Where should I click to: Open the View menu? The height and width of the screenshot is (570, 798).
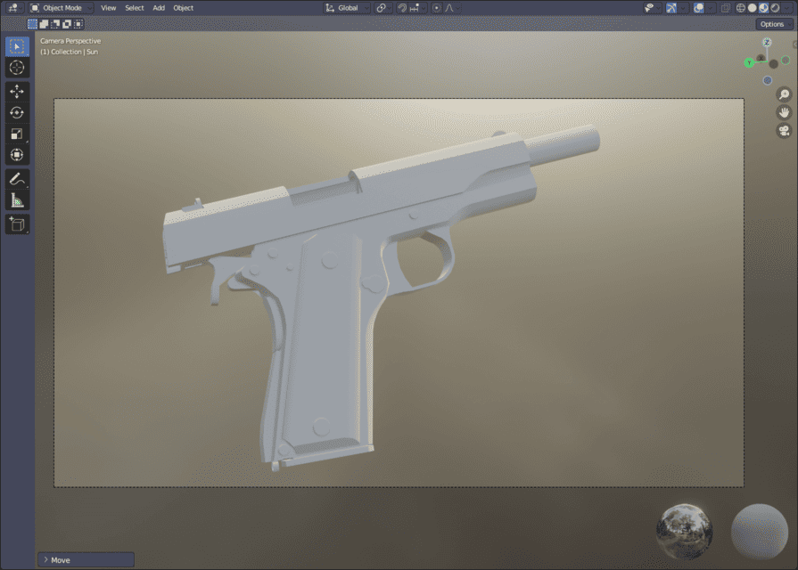[108, 8]
